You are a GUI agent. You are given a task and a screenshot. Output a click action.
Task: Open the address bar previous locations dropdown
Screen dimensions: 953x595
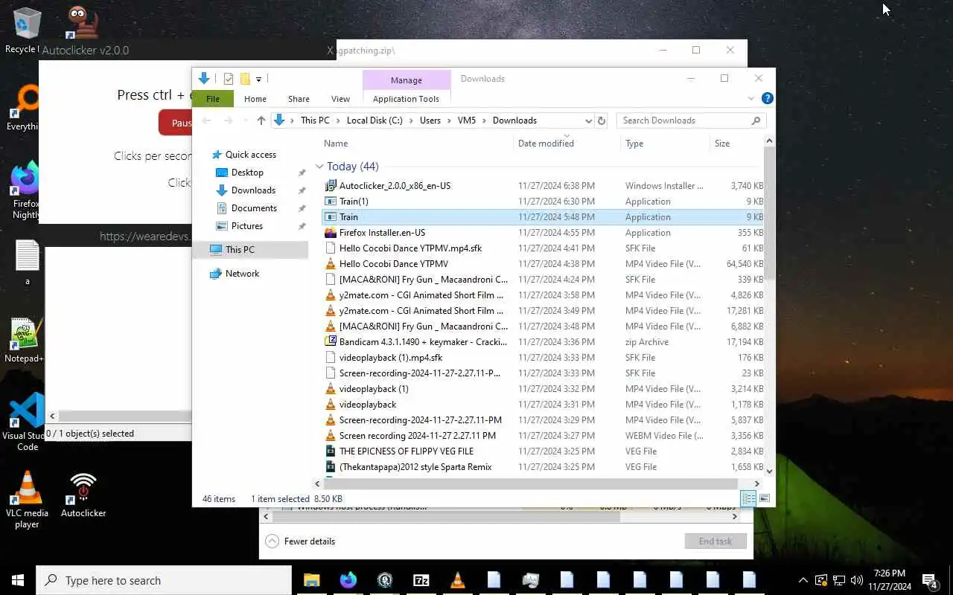pos(588,120)
